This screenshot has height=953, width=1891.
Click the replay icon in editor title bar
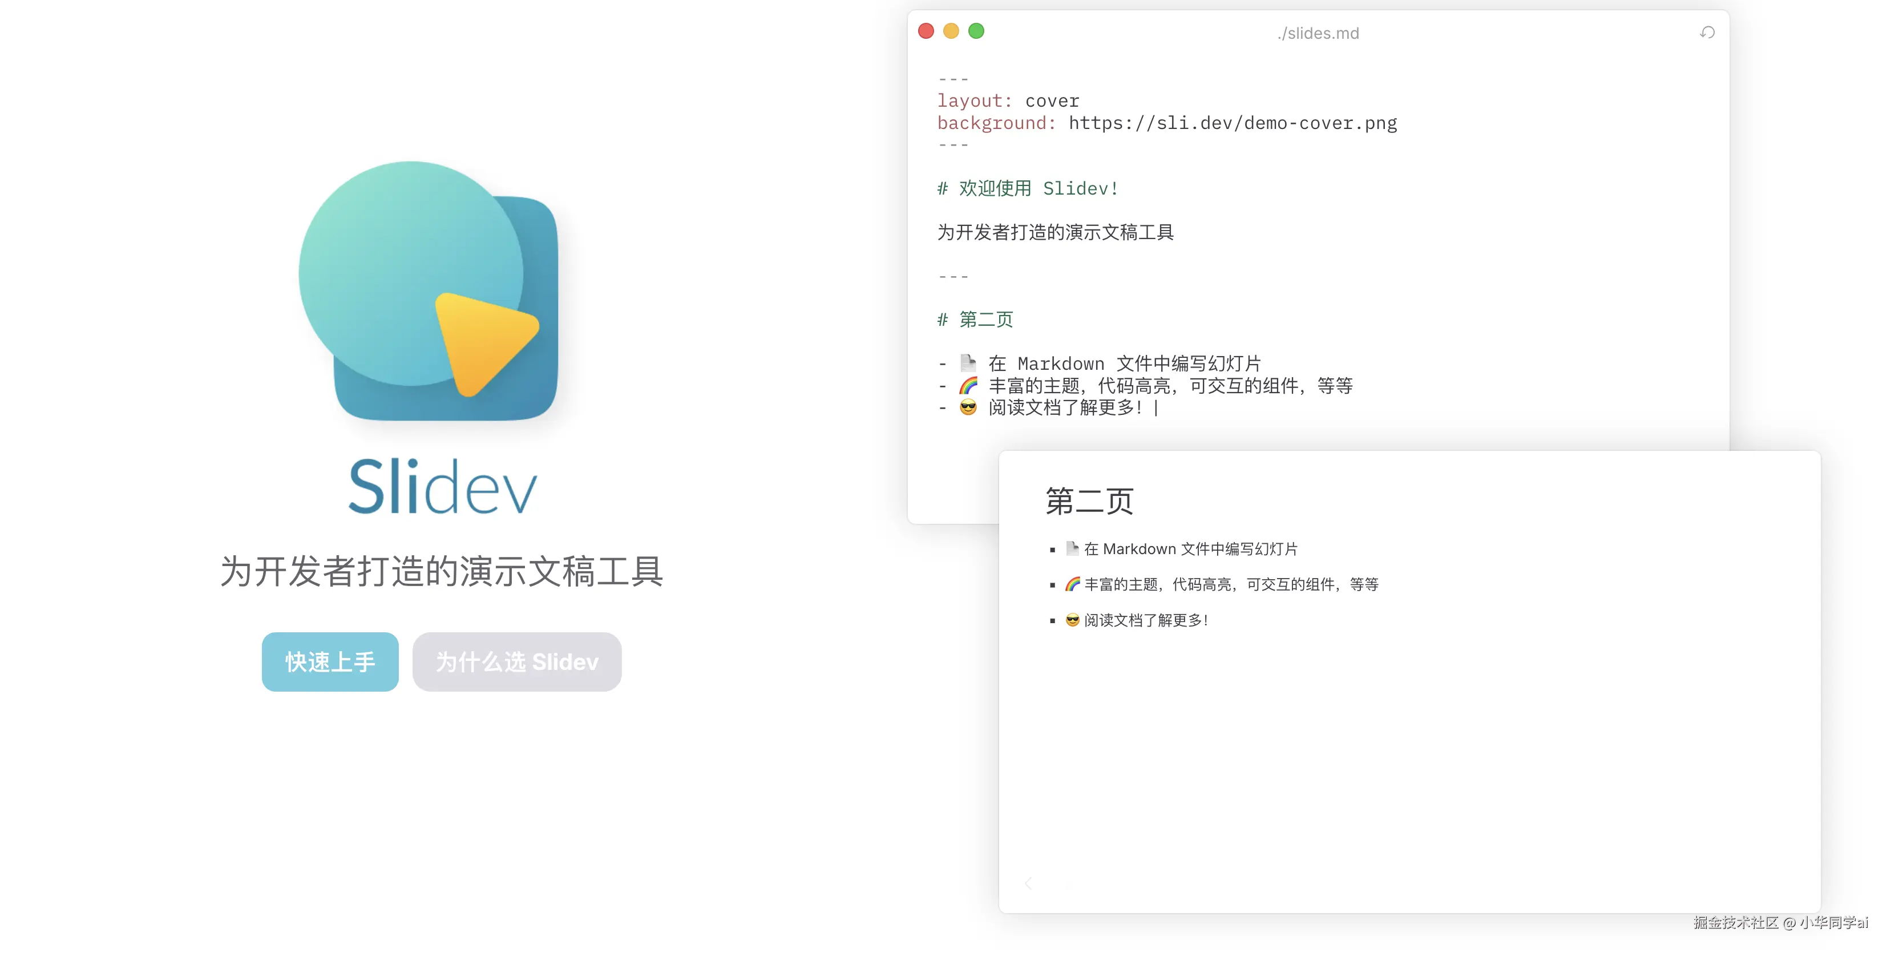(x=1707, y=33)
